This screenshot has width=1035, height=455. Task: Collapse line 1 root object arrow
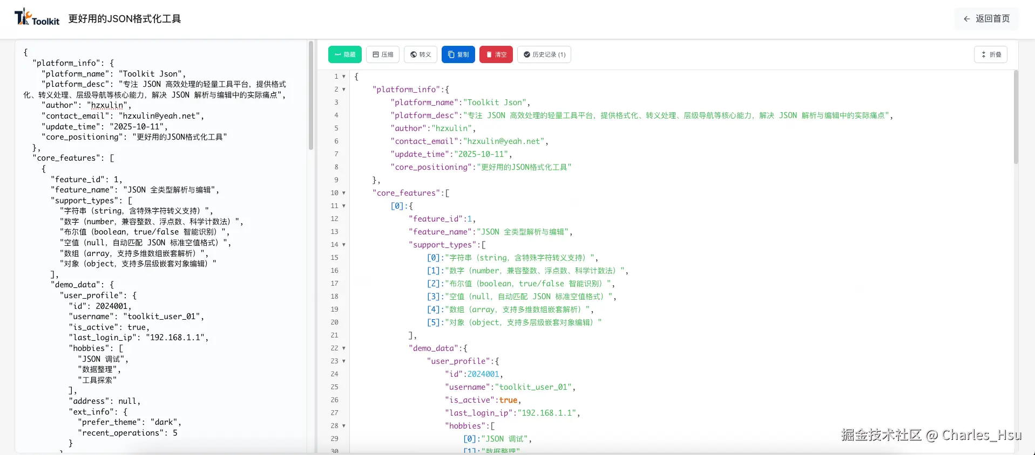(x=344, y=77)
